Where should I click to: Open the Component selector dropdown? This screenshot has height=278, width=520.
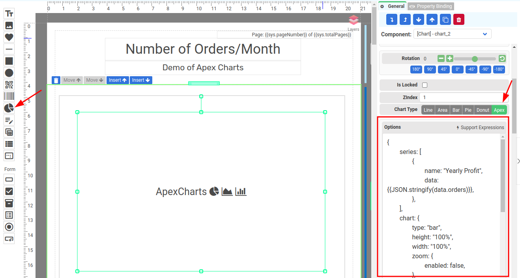(x=452, y=34)
